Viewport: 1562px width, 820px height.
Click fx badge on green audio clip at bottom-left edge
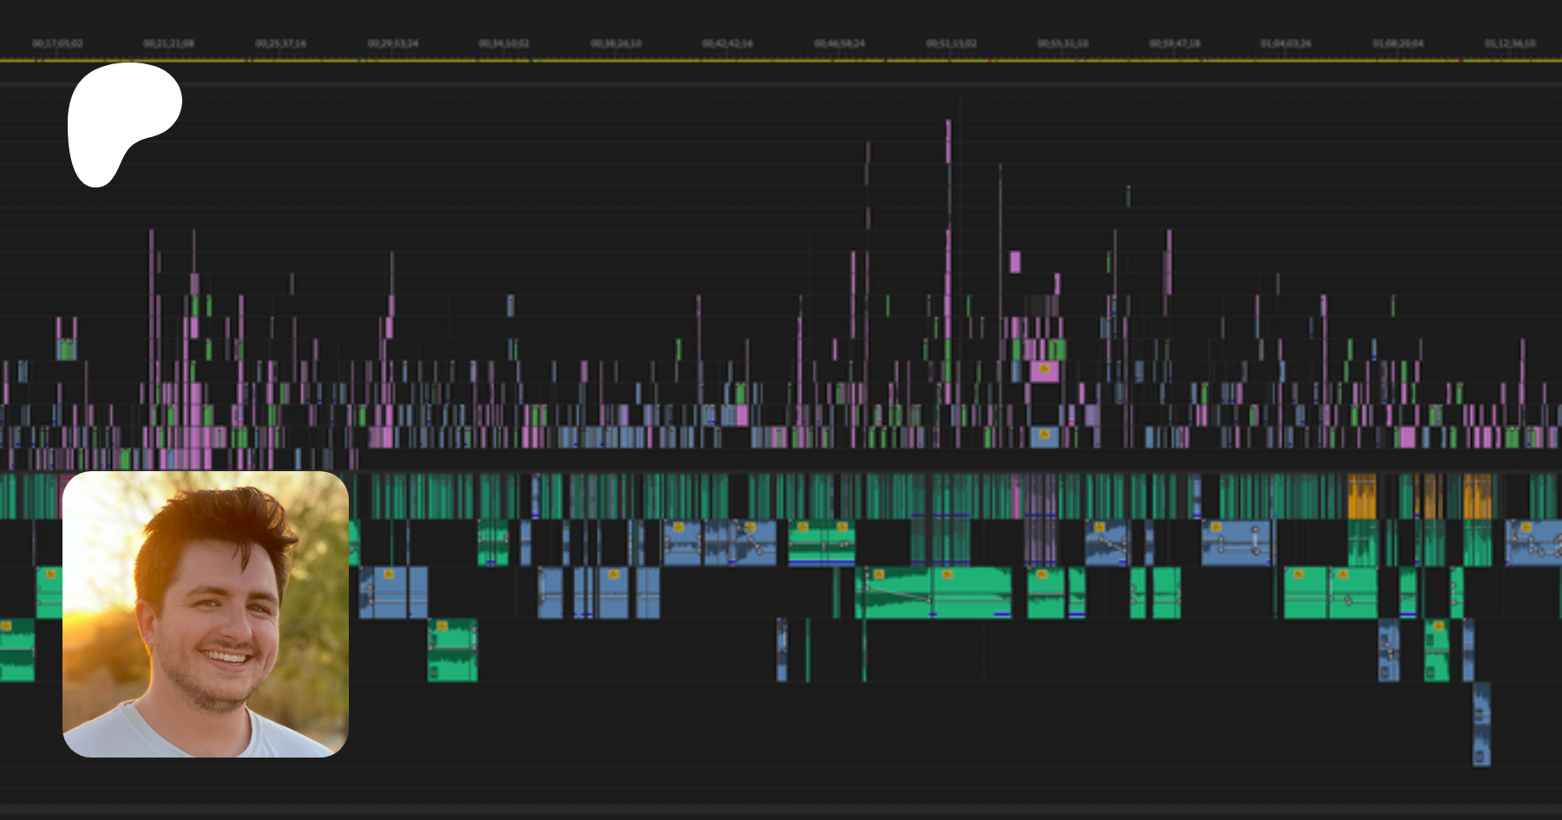[x=6, y=626]
